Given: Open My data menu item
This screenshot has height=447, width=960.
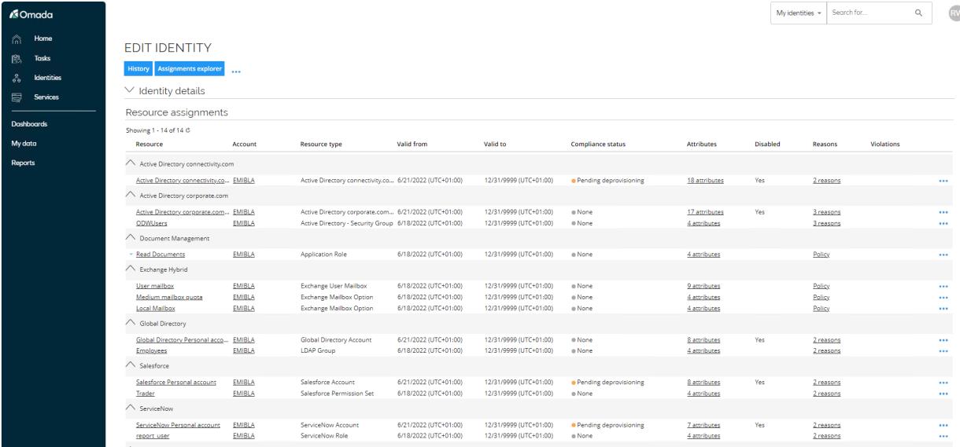Looking at the screenshot, I should pos(23,144).
